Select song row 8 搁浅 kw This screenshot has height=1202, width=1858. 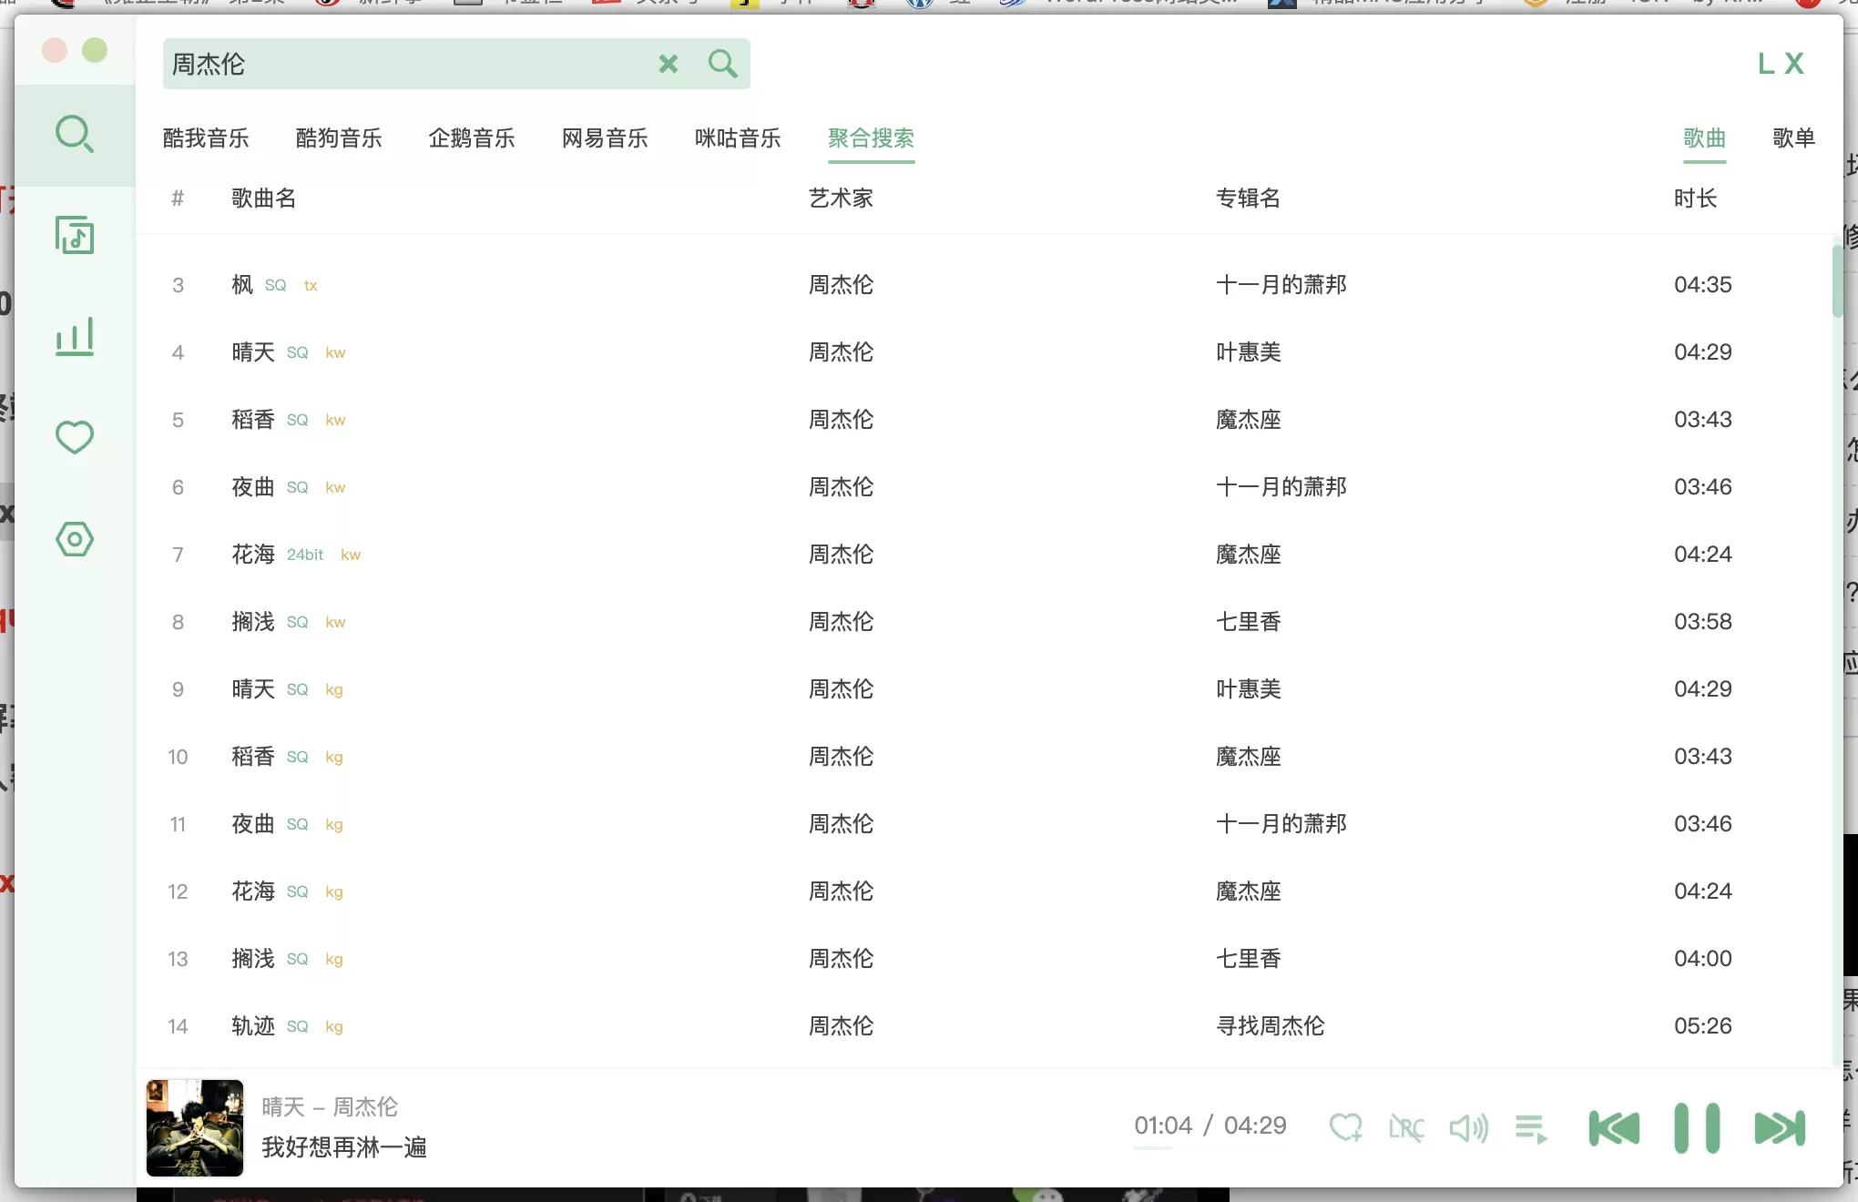pyautogui.click(x=984, y=622)
